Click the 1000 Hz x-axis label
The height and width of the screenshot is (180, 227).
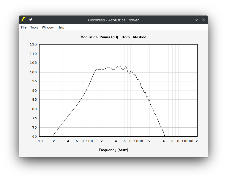pyautogui.click(x=138, y=141)
